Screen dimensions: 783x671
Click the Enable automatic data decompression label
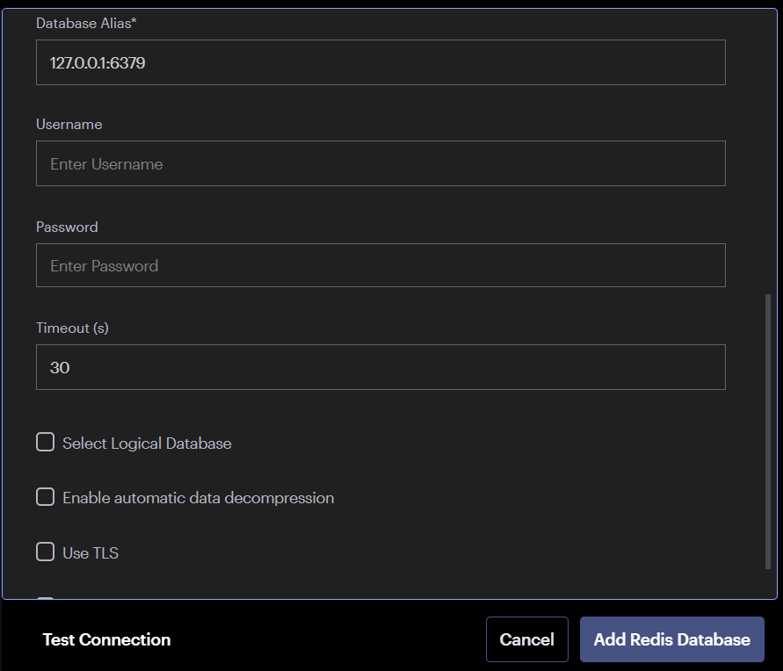(x=199, y=498)
